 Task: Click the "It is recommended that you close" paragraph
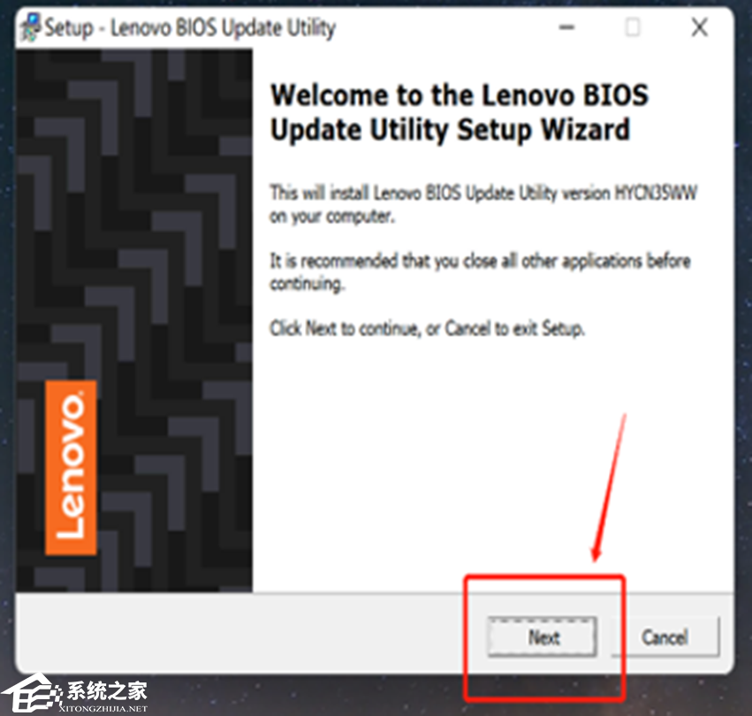click(480, 272)
